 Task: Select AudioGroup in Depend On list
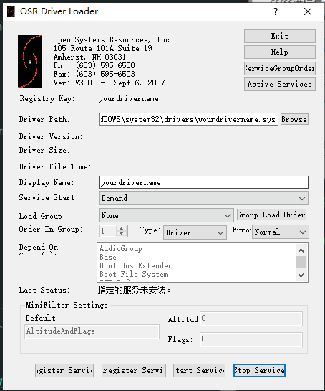[x=121, y=248]
